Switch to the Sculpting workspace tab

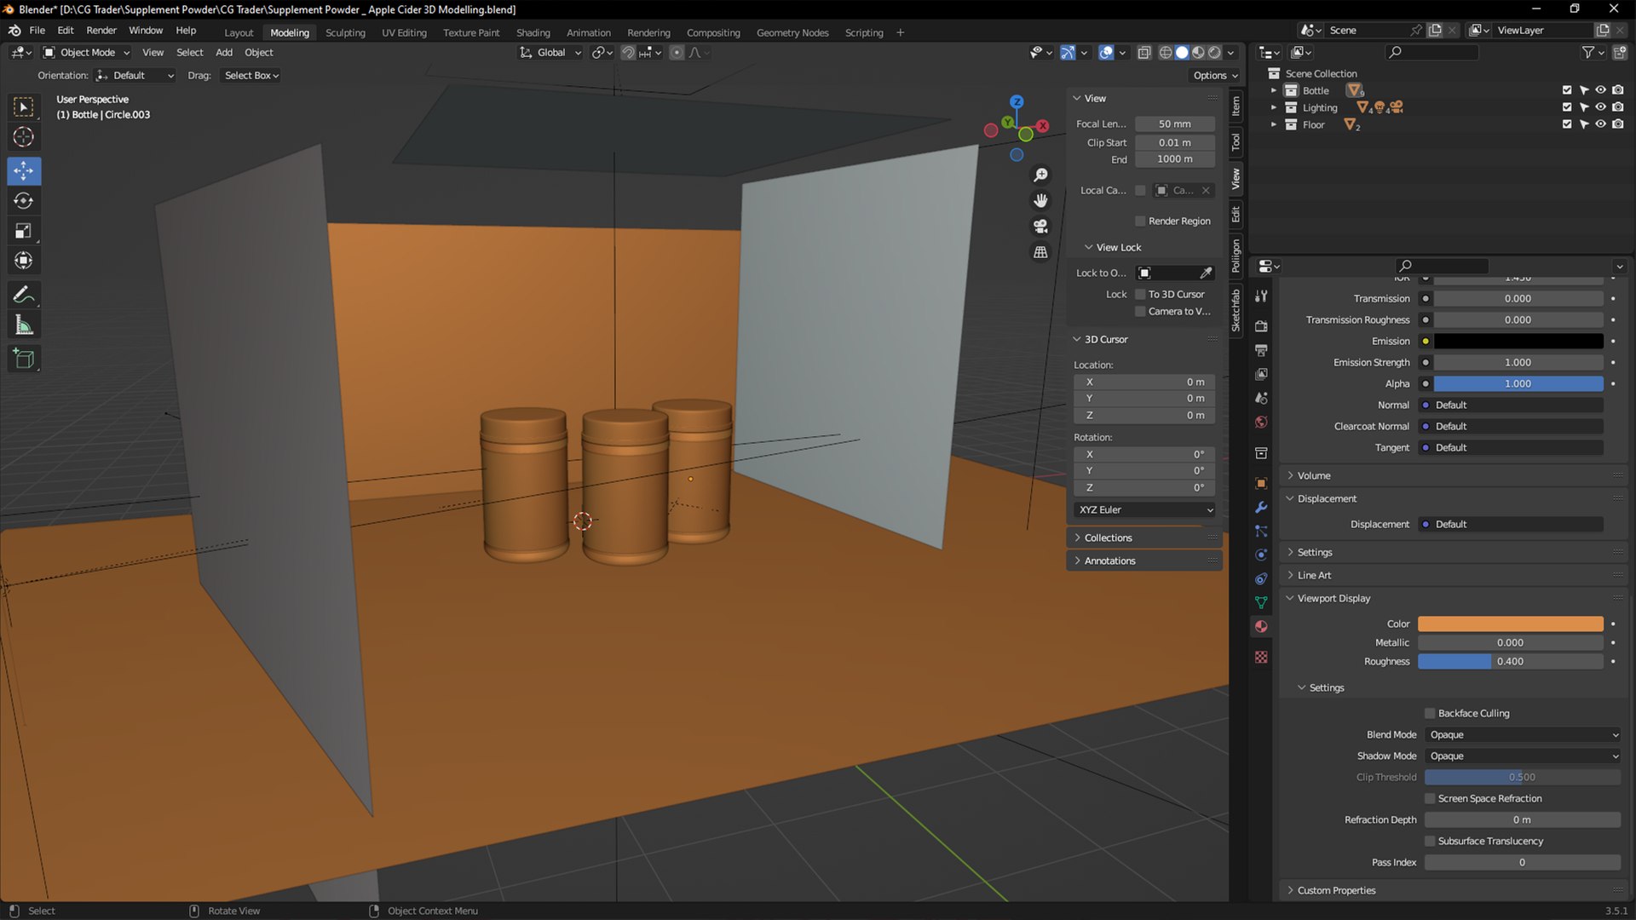pyautogui.click(x=345, y=33)
